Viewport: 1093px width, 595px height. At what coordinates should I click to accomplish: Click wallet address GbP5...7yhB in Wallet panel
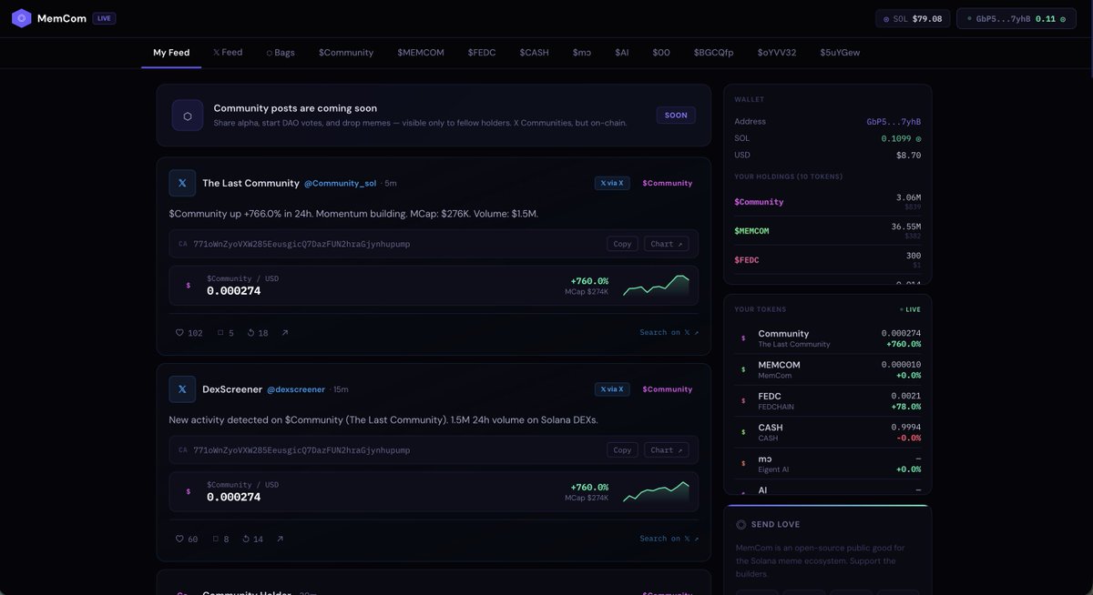(894, 122)
